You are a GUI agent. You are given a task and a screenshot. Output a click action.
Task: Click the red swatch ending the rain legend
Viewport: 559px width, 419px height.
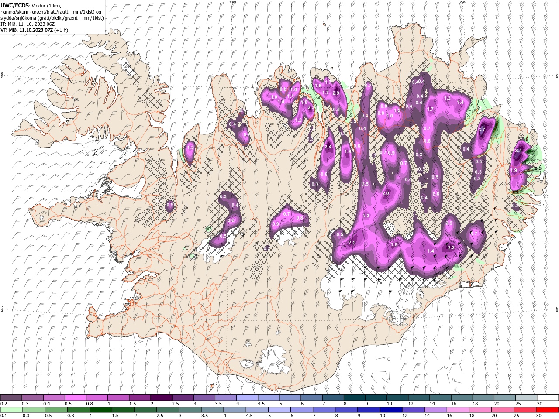[x=548, y=410]
